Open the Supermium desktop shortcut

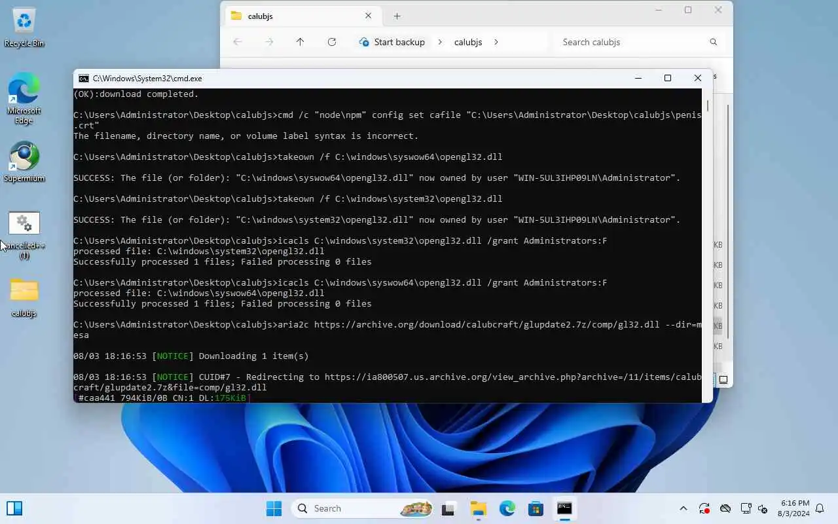pos(24,162)
